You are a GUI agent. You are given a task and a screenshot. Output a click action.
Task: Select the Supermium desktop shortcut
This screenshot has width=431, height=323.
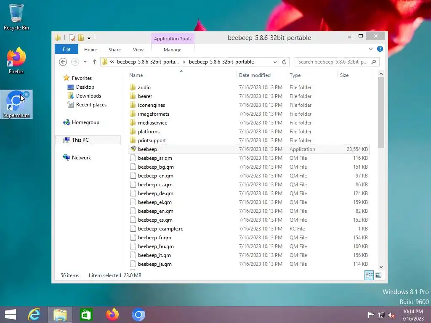(16, 104)
